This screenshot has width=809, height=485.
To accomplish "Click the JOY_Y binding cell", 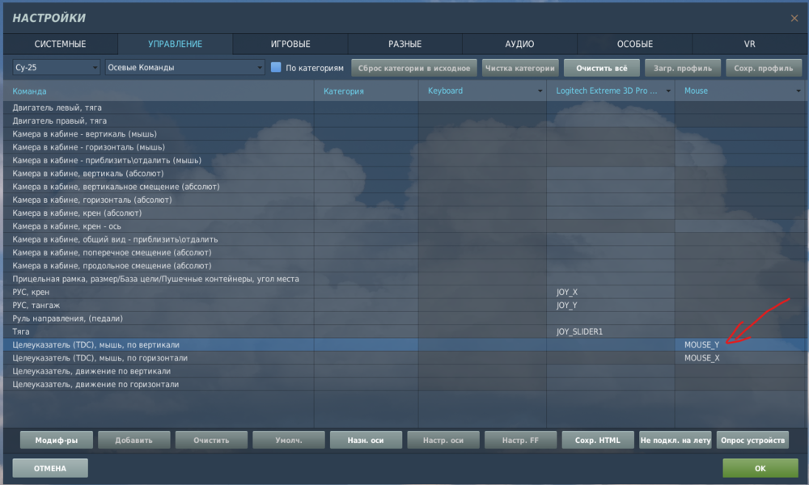I will tap(610, 305).
